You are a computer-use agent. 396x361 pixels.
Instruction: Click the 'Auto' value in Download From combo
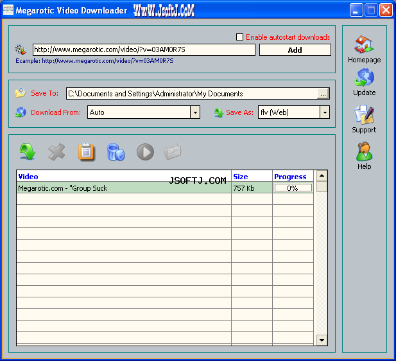click(x=97, y=112)
